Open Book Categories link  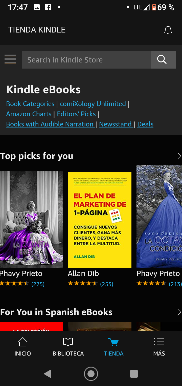click(30, 104)
